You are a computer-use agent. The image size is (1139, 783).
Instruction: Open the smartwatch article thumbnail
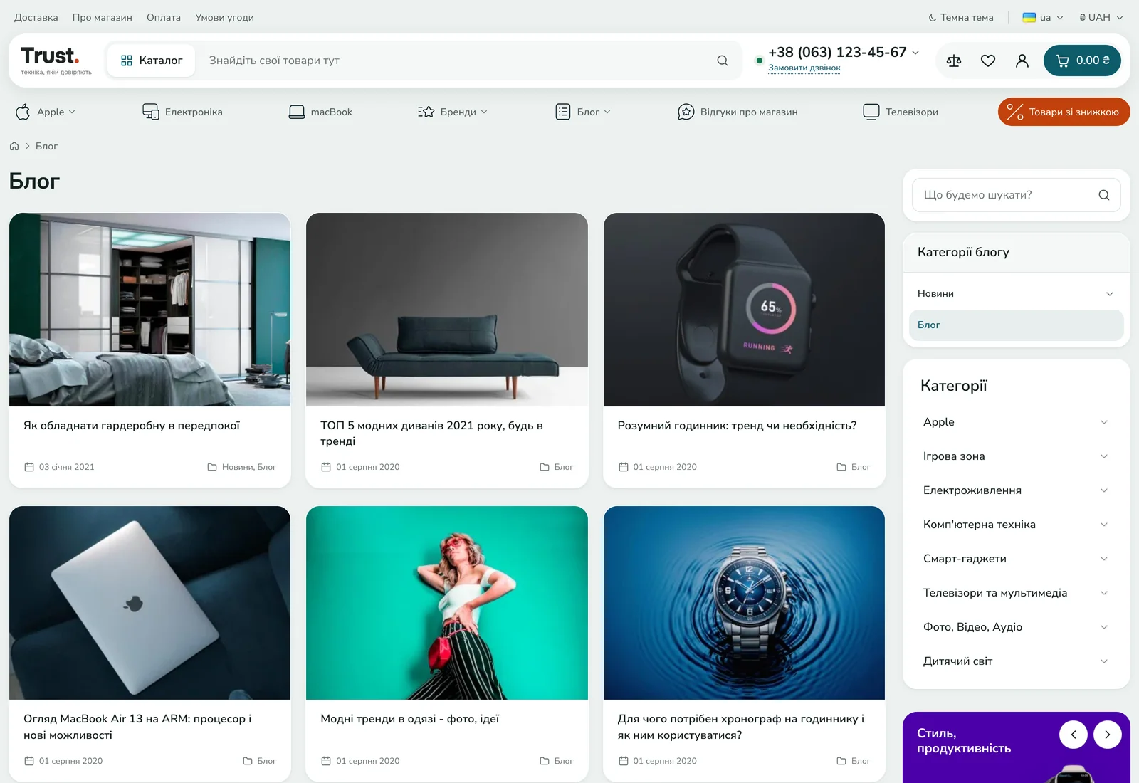(744, 310)
